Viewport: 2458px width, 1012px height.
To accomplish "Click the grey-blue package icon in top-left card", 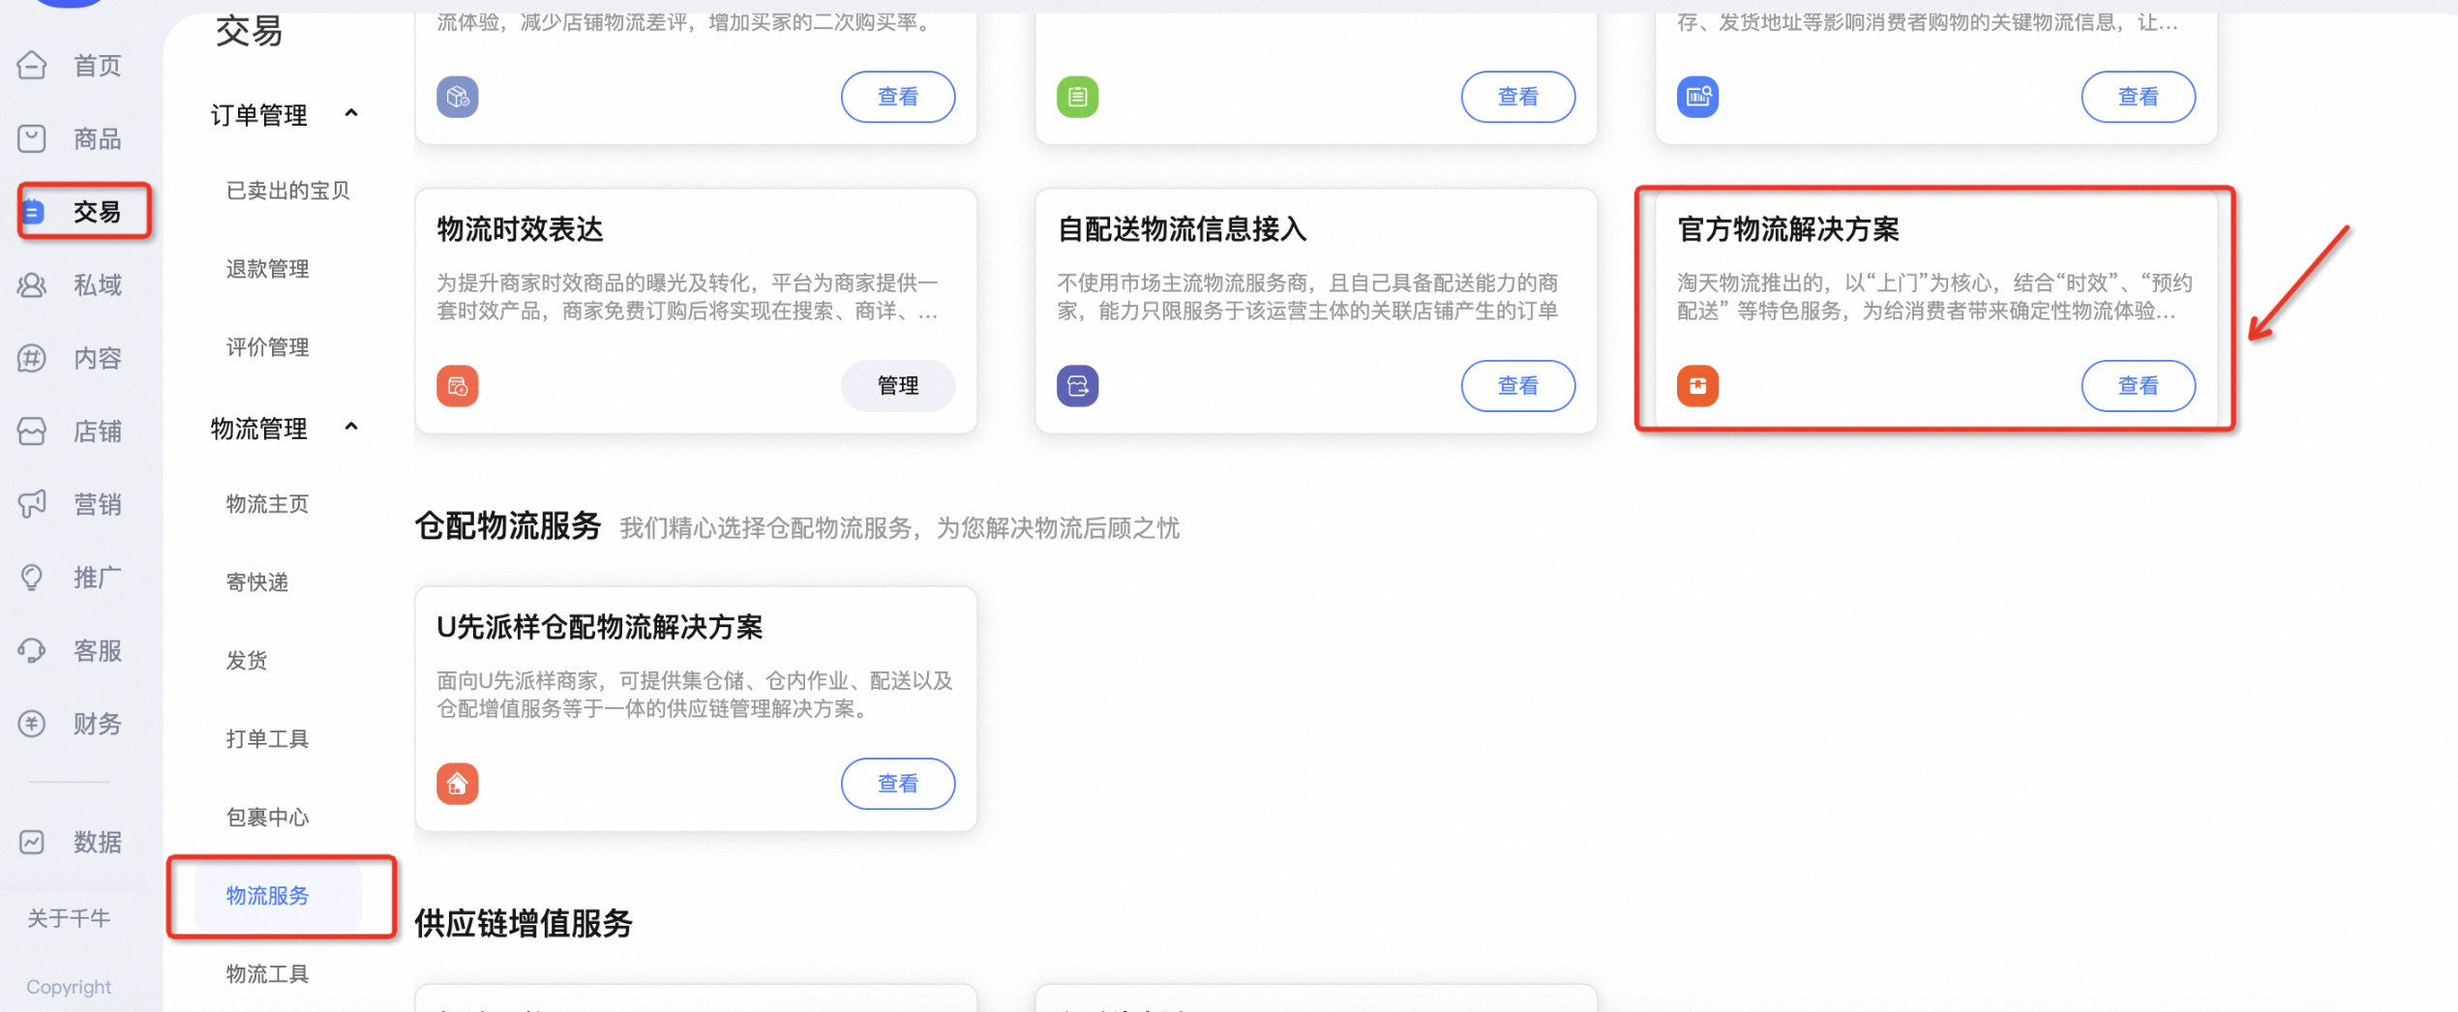I will (458, 97).
